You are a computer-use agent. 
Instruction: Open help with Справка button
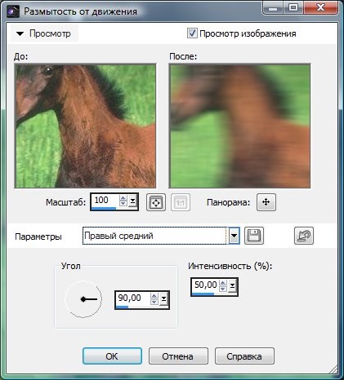pos(244,356)
